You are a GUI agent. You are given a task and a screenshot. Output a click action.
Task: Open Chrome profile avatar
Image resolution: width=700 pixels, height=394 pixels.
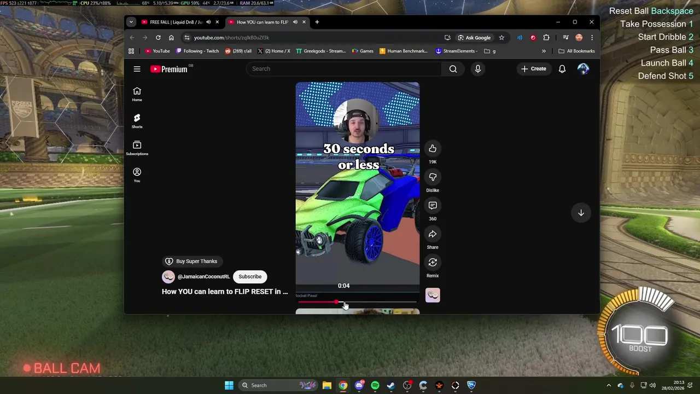click(579, 38)
